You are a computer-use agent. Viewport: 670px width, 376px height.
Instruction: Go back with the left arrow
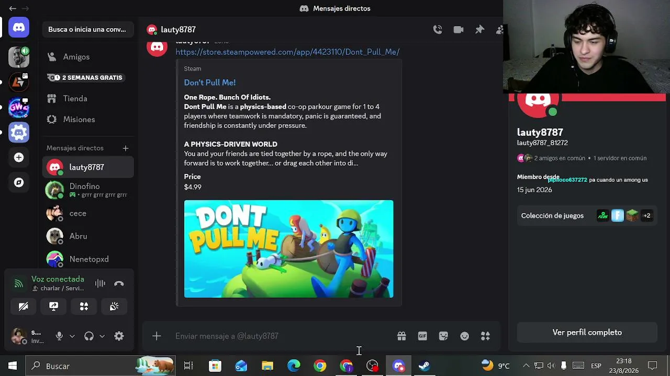click(x=13, y=8)
